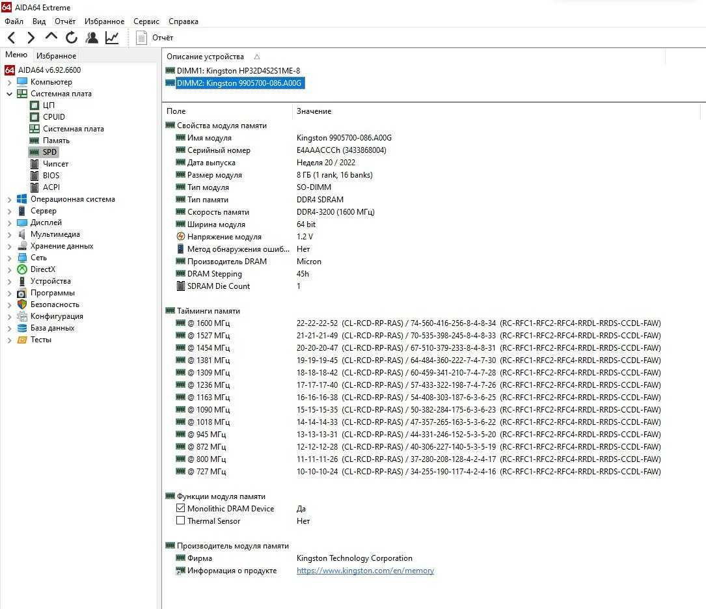The width and height of the screenshot is (706, 609).
Task: Open the Сервис menu
Action: click(146, 21)
